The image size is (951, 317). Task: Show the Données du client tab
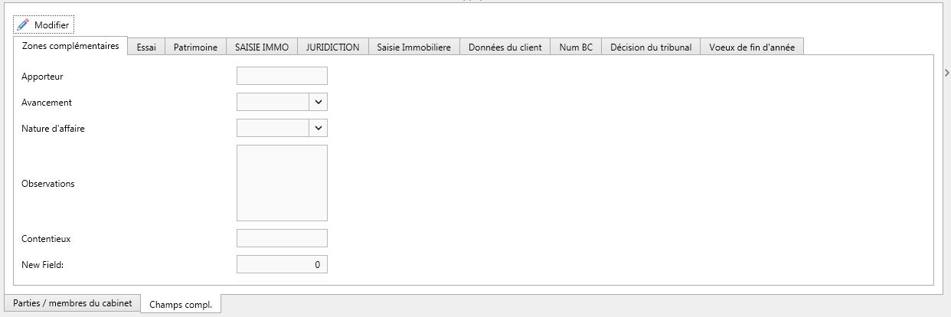click(x=505, y=47)
